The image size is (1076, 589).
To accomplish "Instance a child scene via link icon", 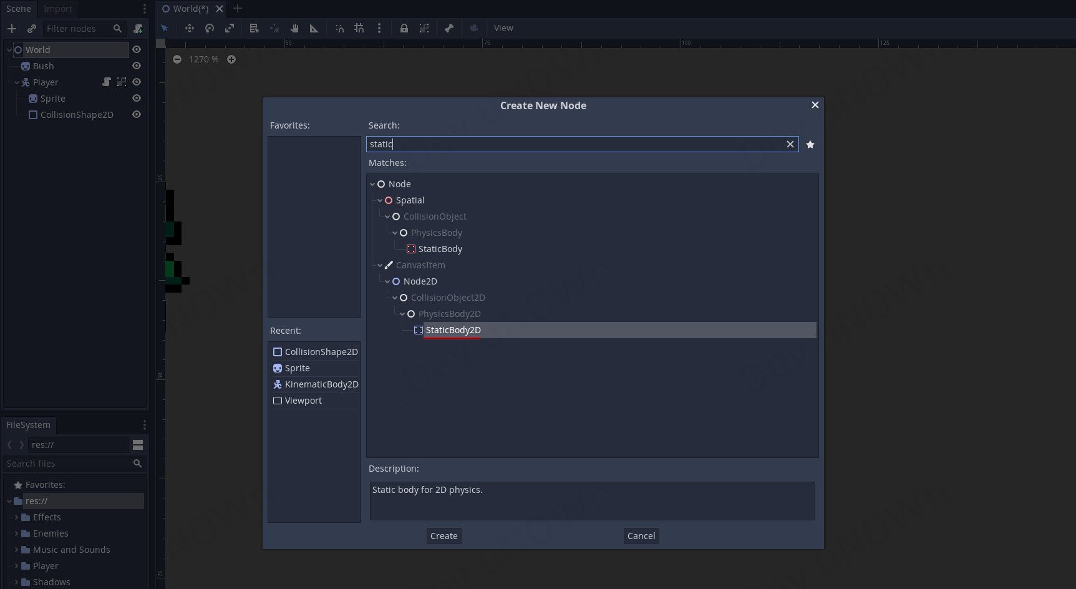I will 32,29.
